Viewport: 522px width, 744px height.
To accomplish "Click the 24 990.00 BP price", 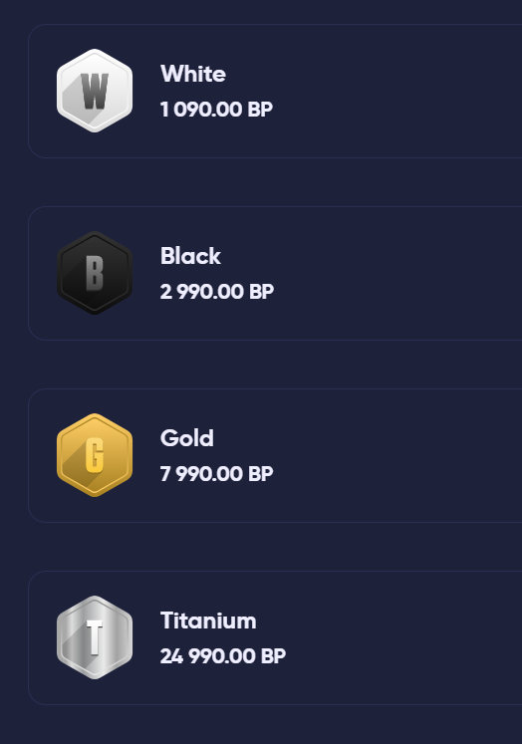I will click(x=223, y=655).
